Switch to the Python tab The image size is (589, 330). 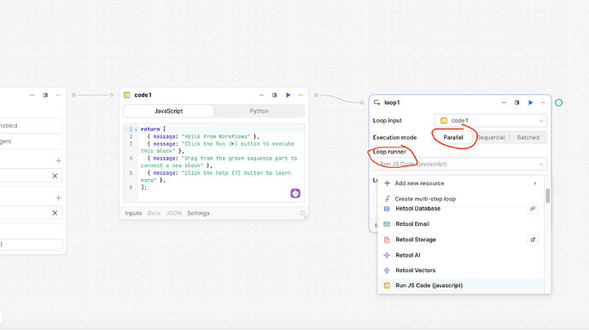[260, 111]
